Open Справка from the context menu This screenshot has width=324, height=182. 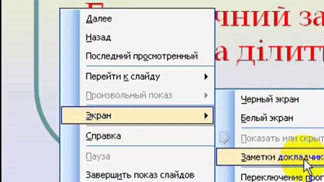click(137, 136)
